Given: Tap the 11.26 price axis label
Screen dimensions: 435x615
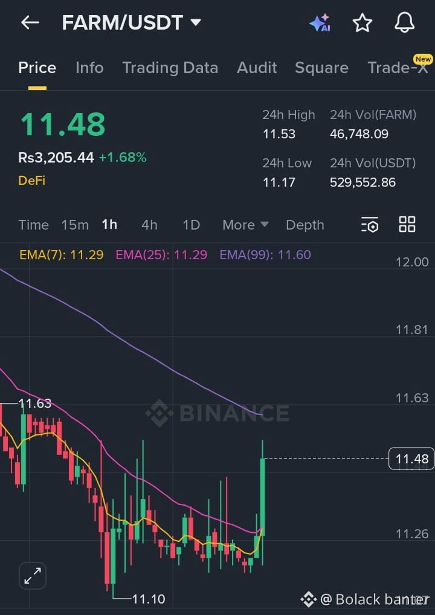Looking at the screenshot, I should pos(412,534).
